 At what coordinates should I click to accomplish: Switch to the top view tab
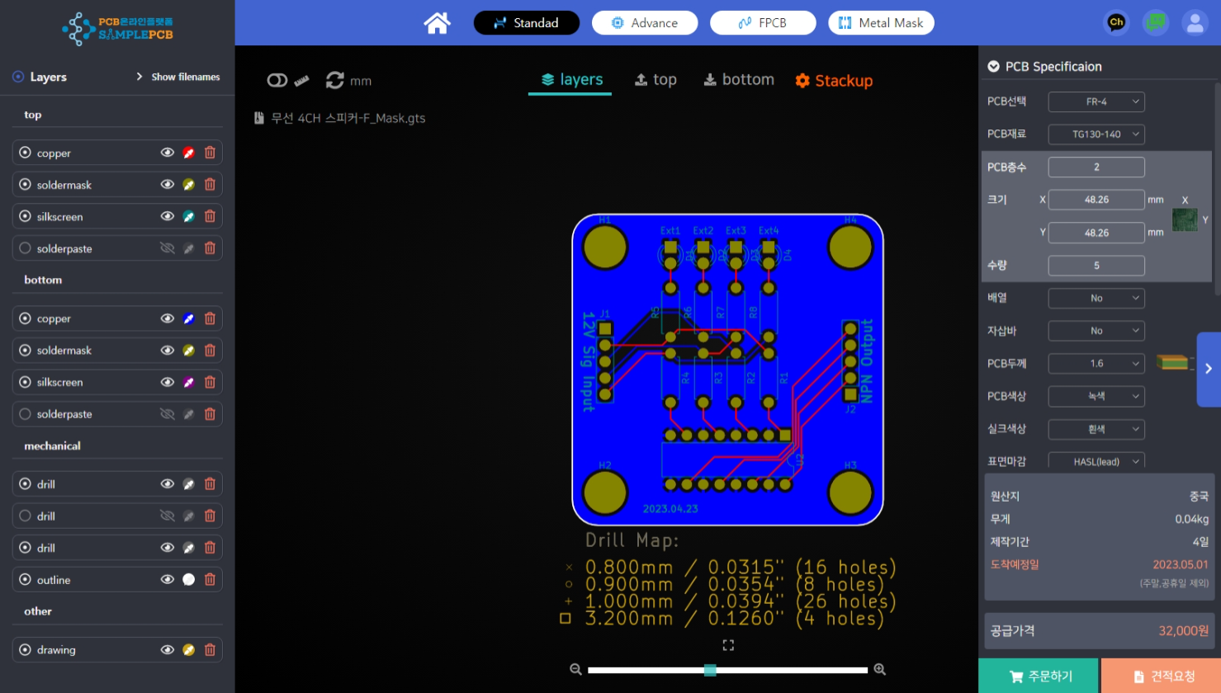[x=655, y=80]
